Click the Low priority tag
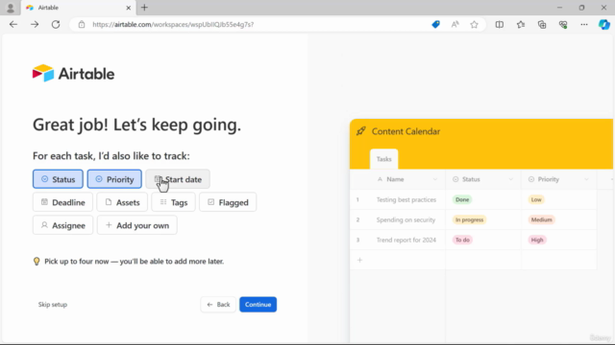Screen dimensions: 615x345 pos(536,199)
